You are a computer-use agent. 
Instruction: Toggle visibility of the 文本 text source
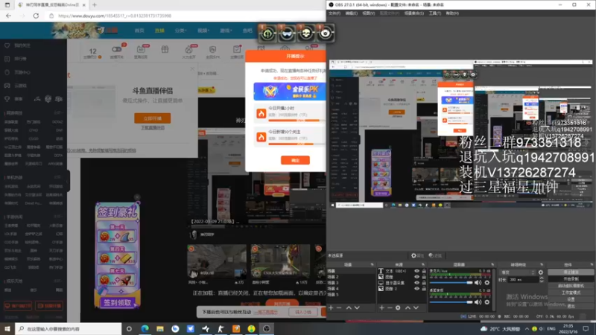(417, 271)
